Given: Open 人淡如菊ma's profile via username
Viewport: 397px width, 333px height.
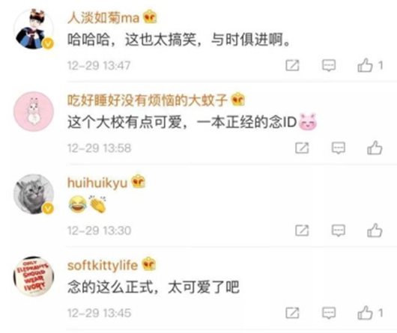Looking at the screenshot, I should [103, 18].
